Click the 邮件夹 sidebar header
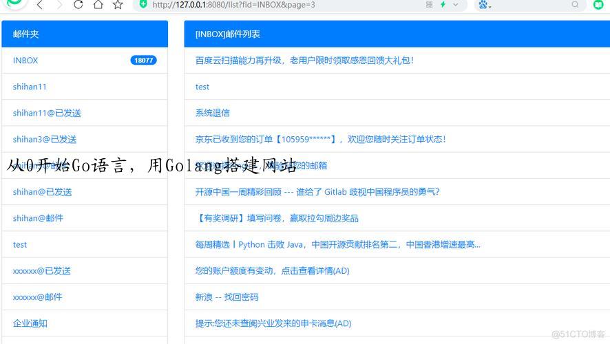Viewport: 610px width, 344px height. [85, 34]
